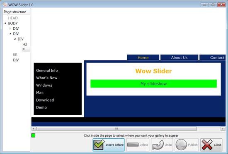The image size is (228, 154).
Task: Click the green square status indicator
Action: [x=33, y=135]
